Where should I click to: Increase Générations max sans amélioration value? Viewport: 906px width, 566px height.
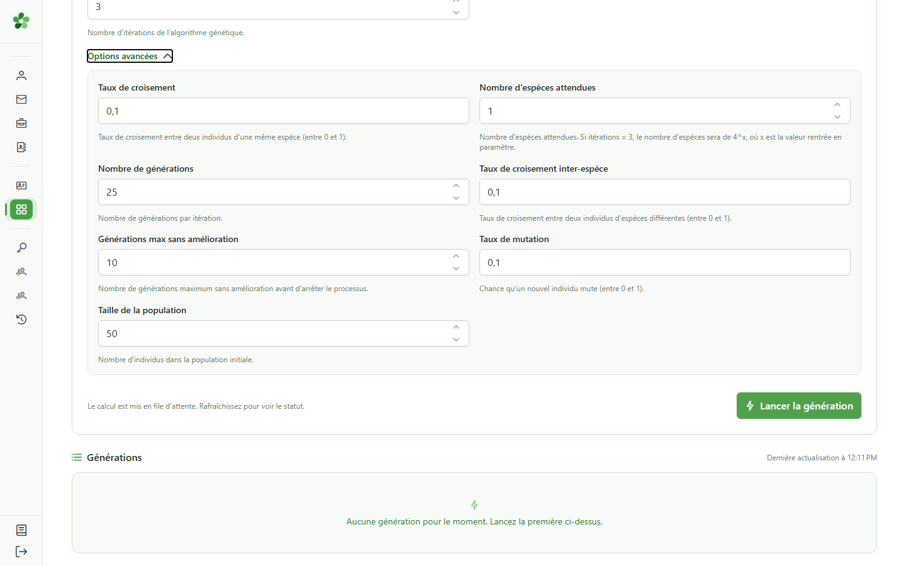[x=456, y=257]
